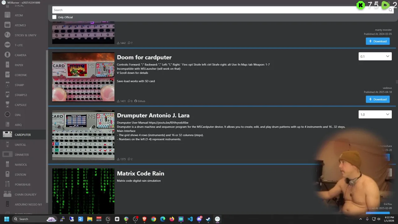Select the DIAL device icon

coord(7,115)
